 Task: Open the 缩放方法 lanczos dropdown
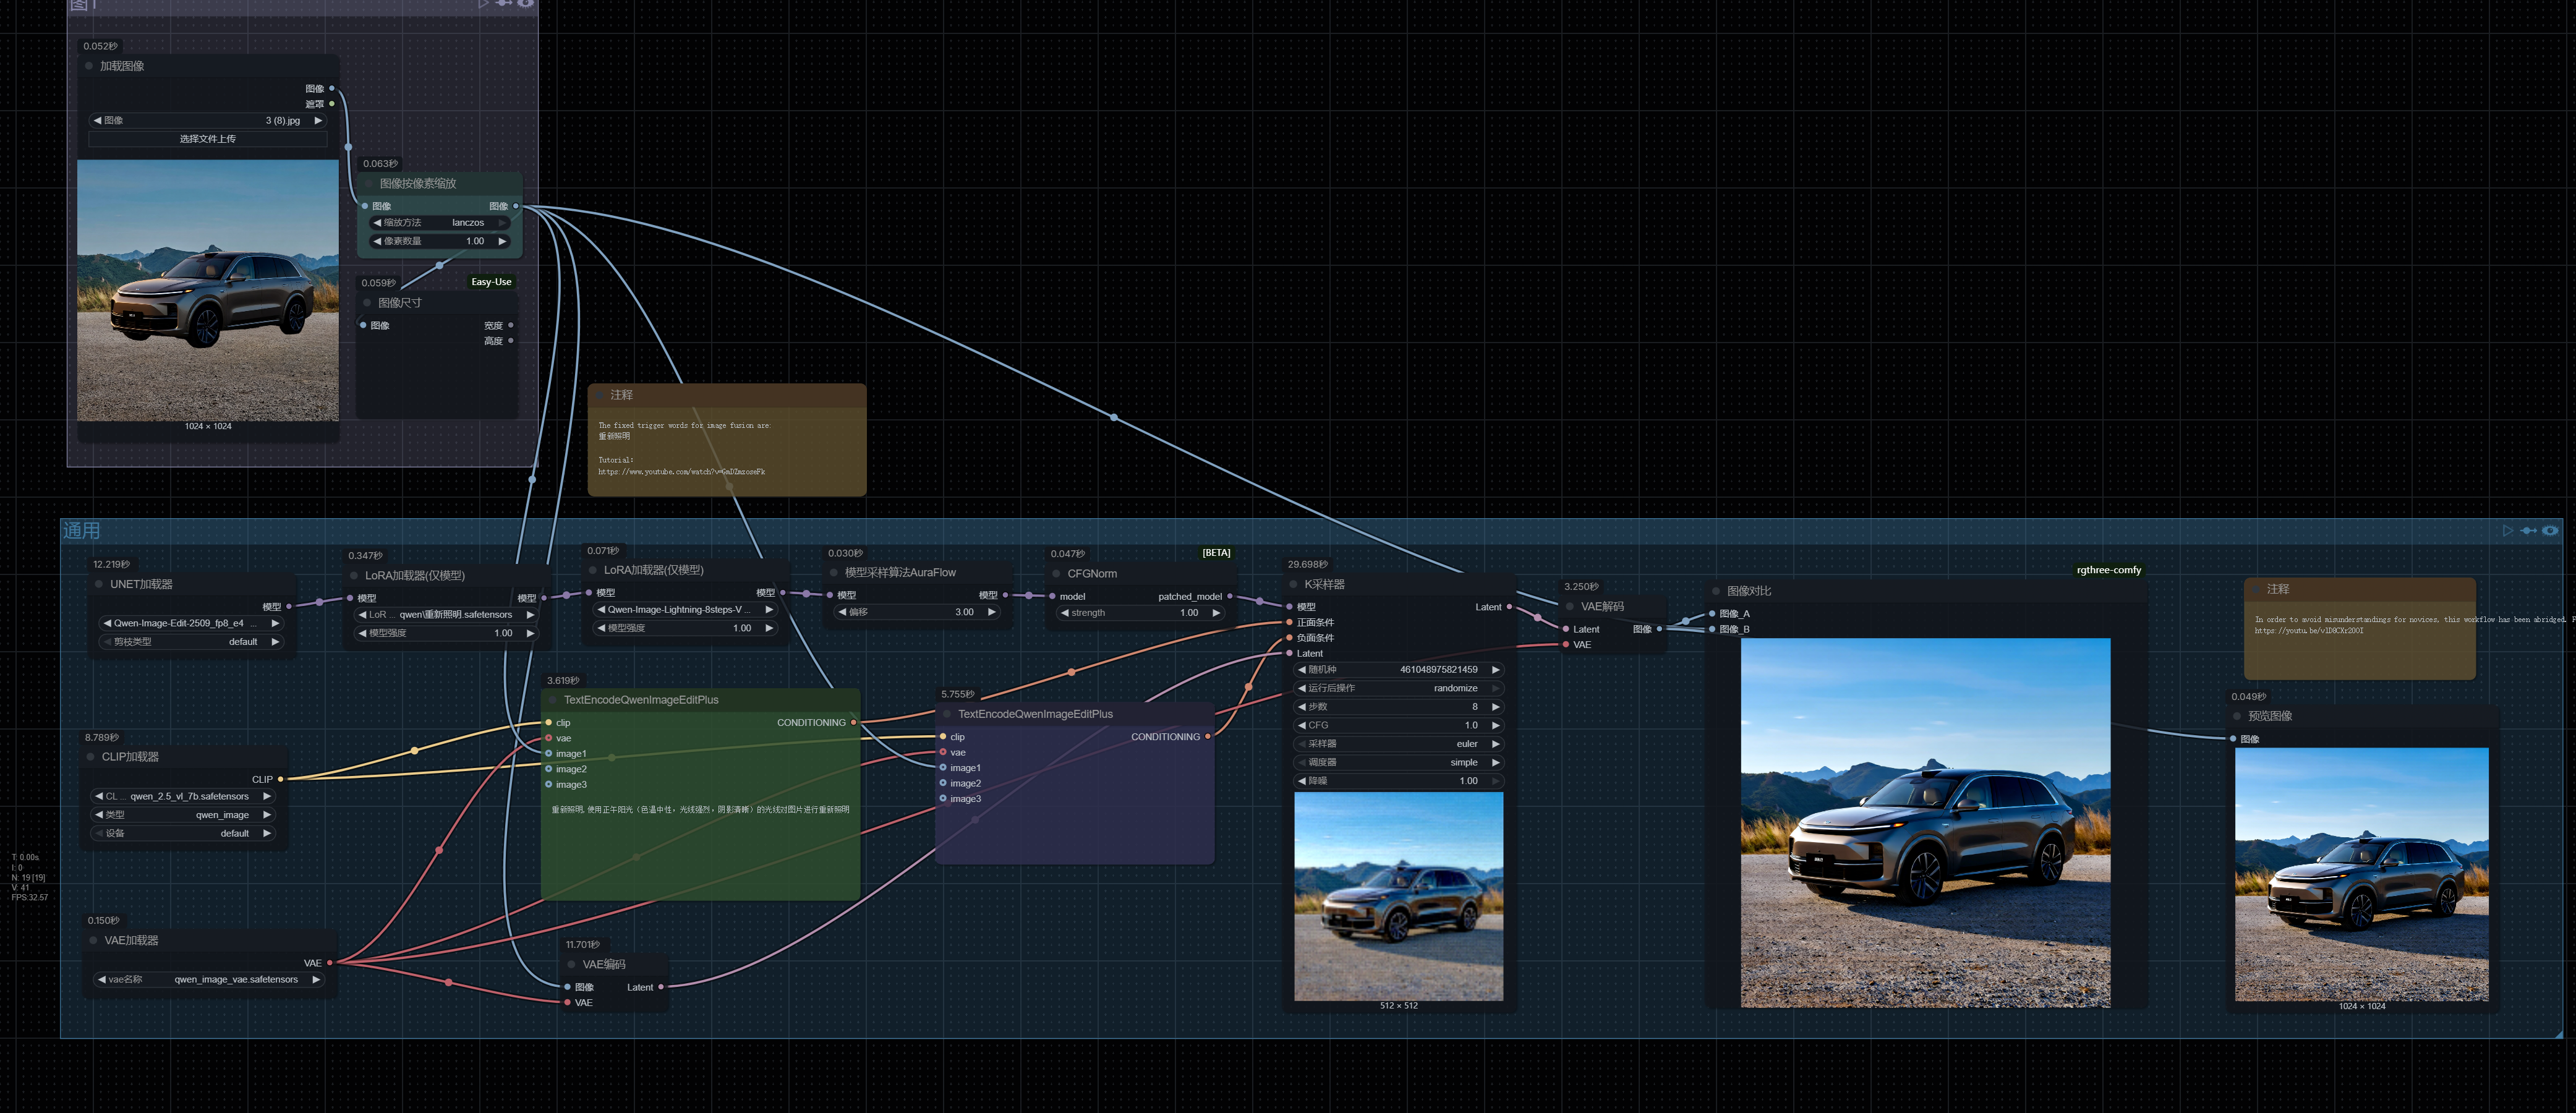click(x=439, y=223)
